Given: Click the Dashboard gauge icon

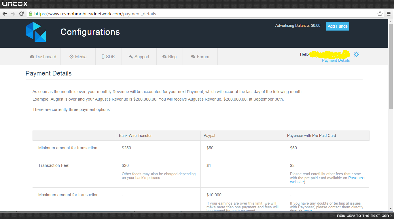Looking at the screenshot, I should pos(32,57).
